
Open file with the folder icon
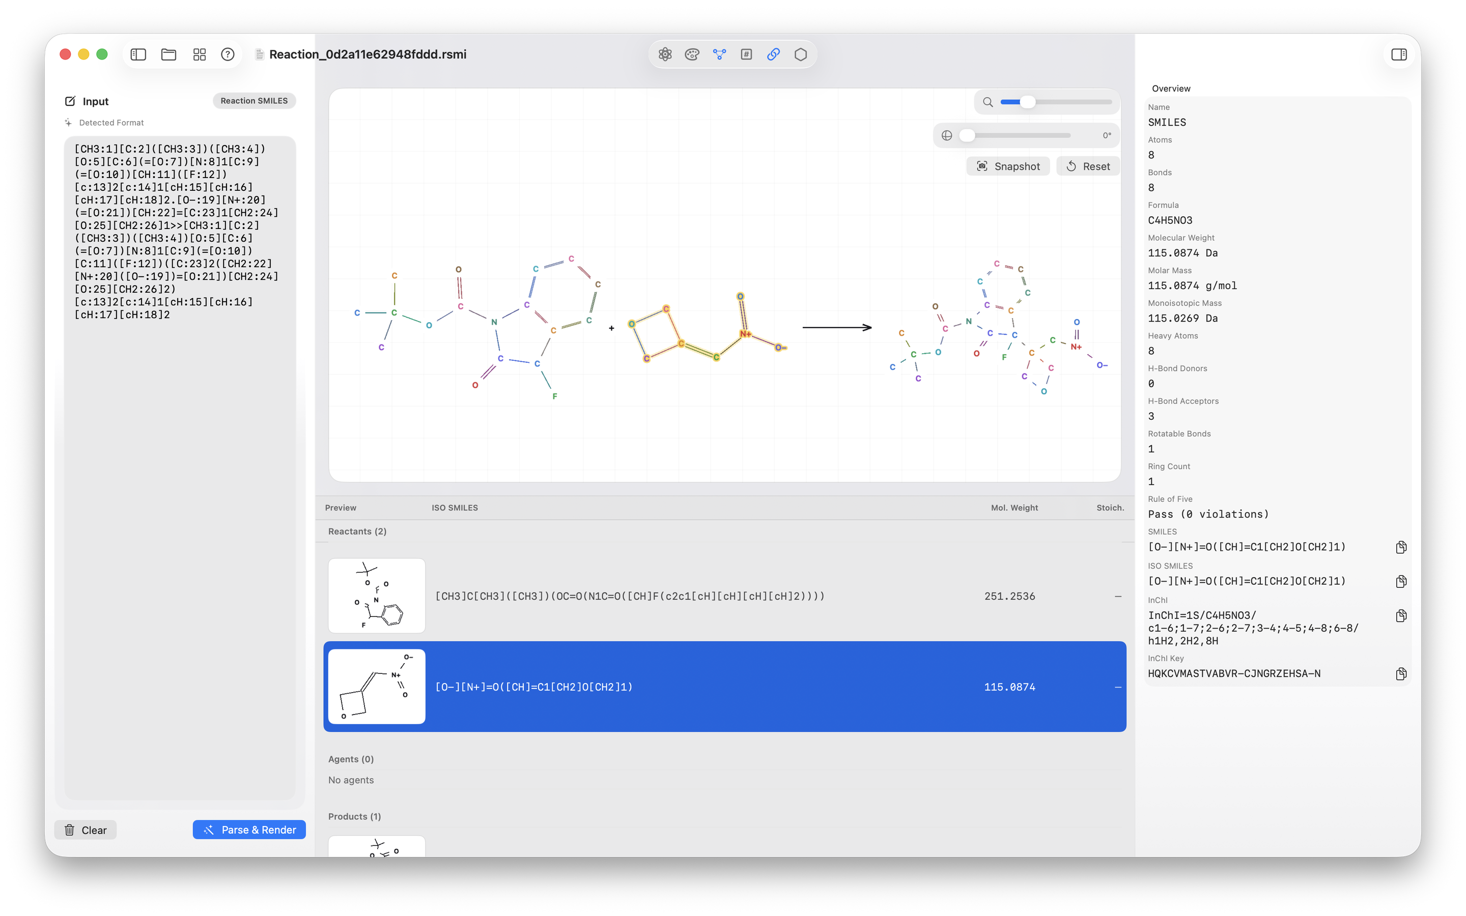[168, 54]
